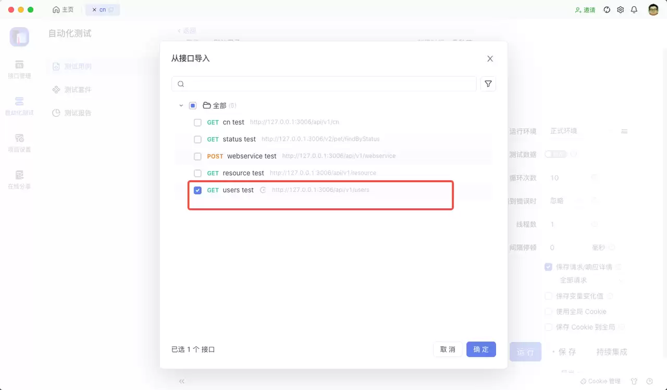
Task: Click the 取消 cancel button
Action: click(x=448, y=349)
